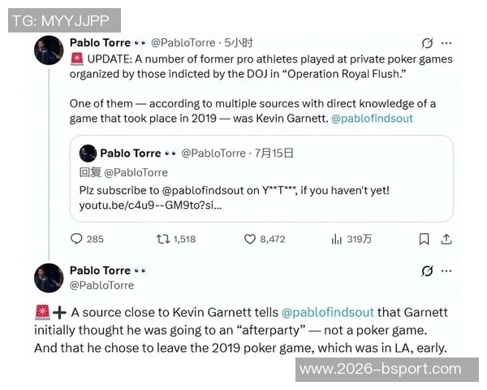Click the retweet icon

162,239
